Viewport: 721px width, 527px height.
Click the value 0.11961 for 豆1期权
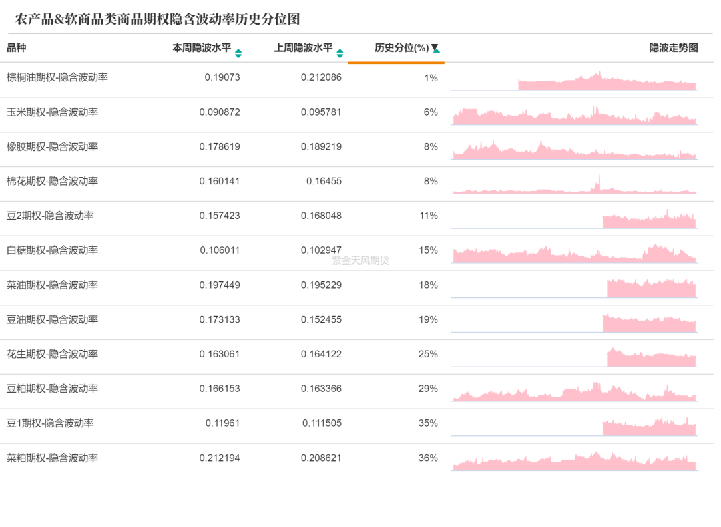[x=222, y=423]
